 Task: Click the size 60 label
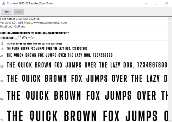pyautogui.click(x=2, y=99)
